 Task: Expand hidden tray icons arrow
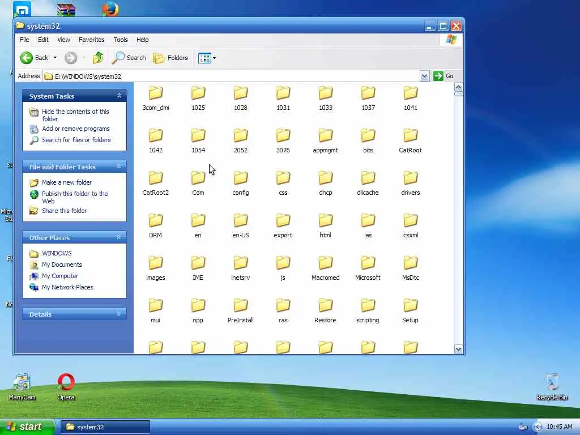pyautogui.click(x=538, y=427)
